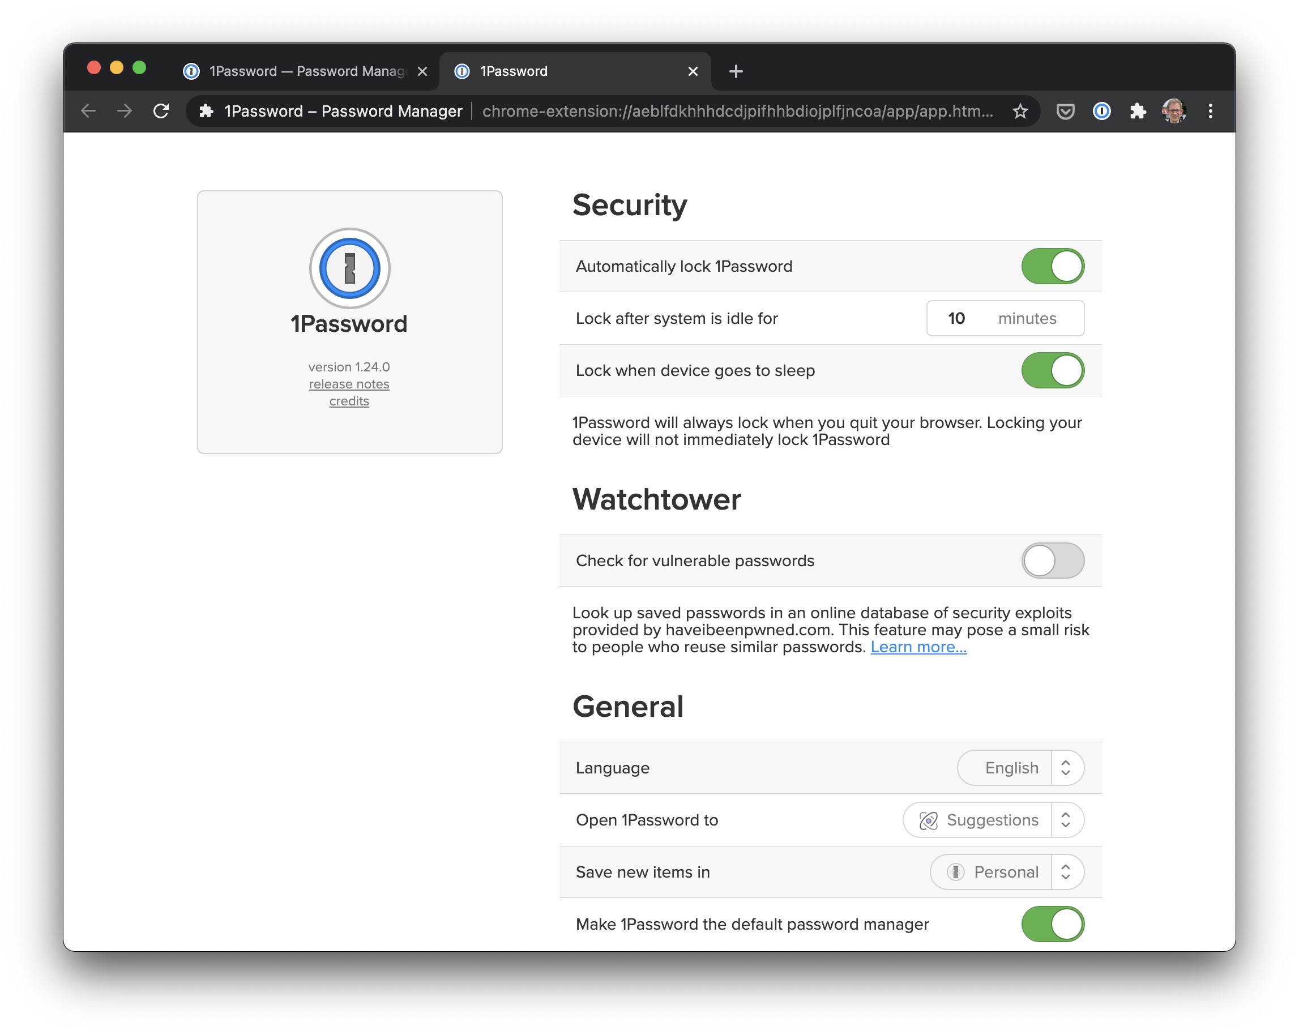Close the 1Password — Password Manager tab

click(422, 71)
